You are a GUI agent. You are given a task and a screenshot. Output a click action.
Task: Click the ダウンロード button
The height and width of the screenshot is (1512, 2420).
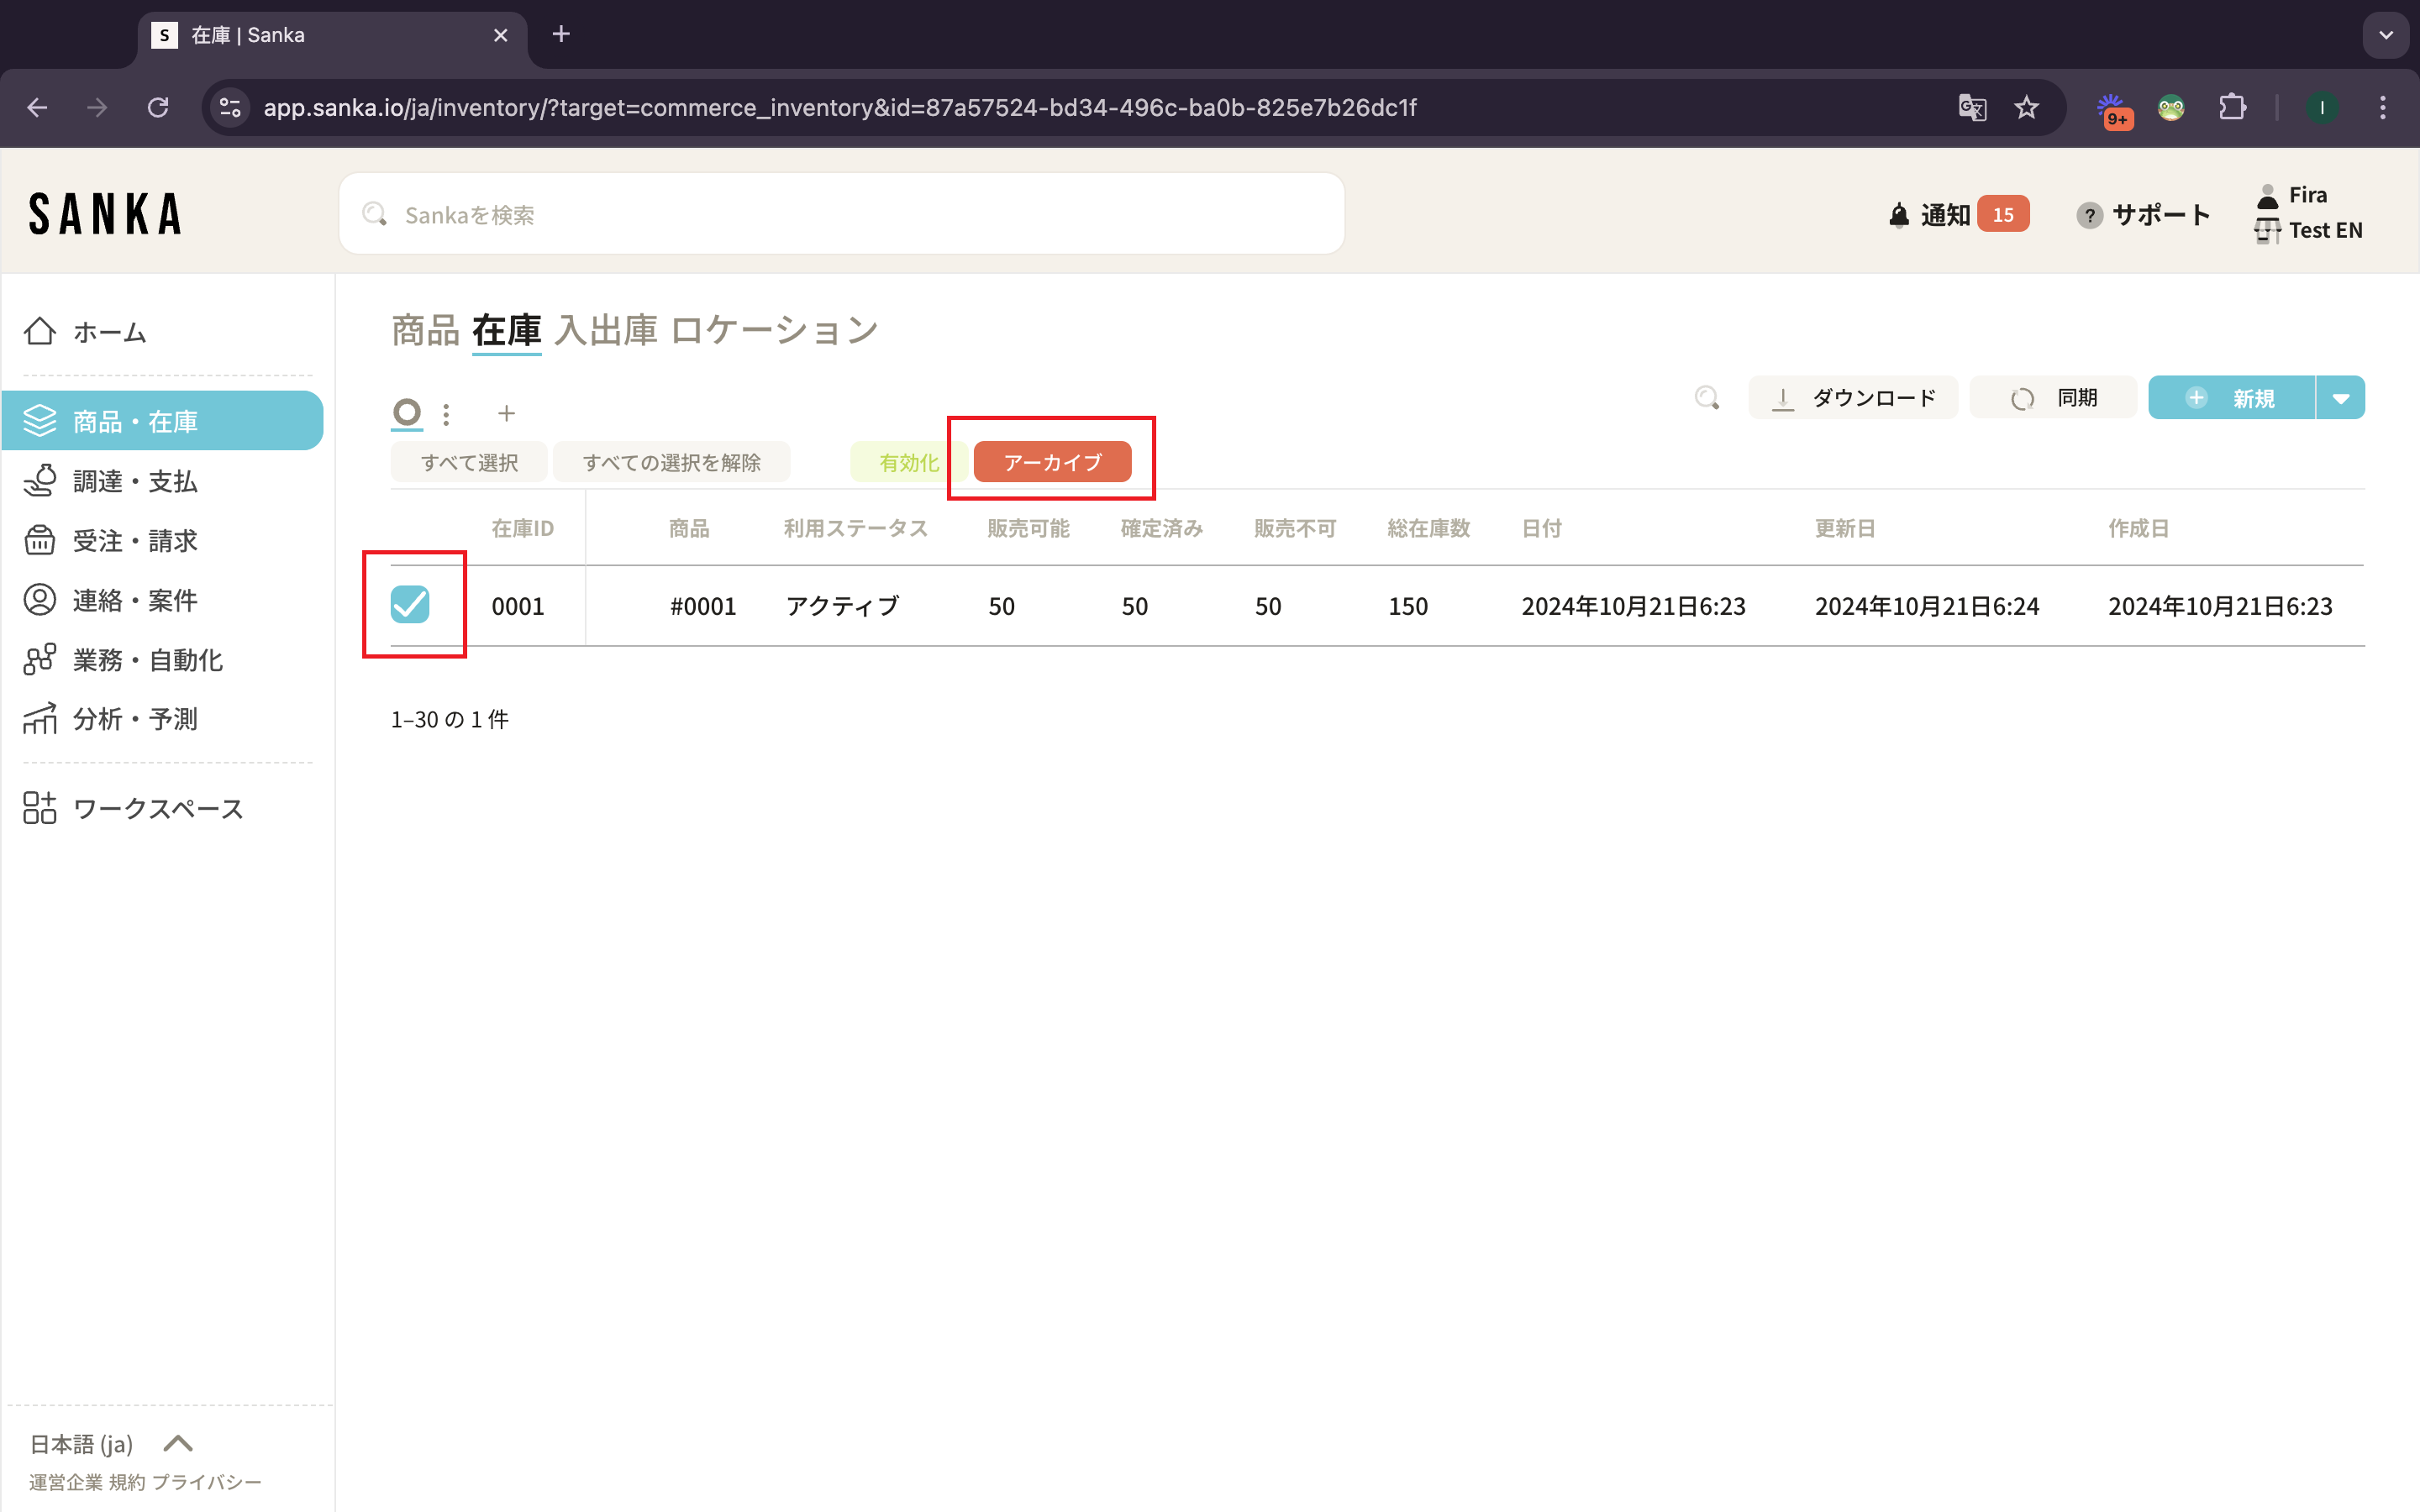[x=1853, y=398]
